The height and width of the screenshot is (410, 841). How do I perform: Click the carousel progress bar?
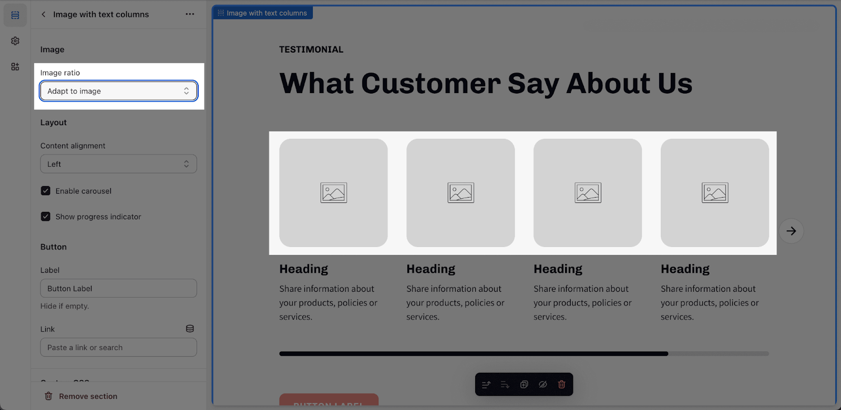[524, 354]
